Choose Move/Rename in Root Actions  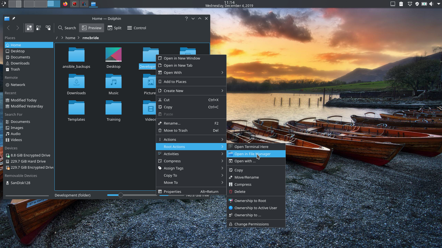click(256, 177)
